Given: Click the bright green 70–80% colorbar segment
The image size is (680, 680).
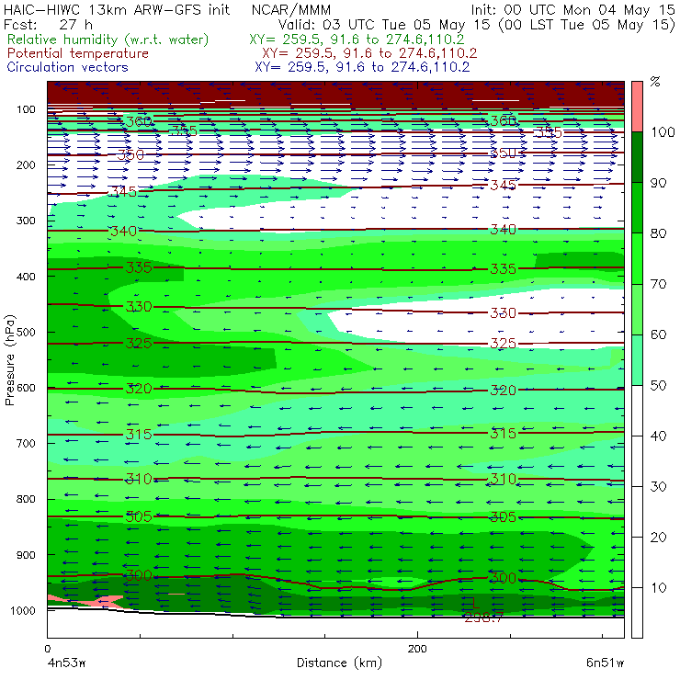Looking at the screenshot, I should 637,258.
